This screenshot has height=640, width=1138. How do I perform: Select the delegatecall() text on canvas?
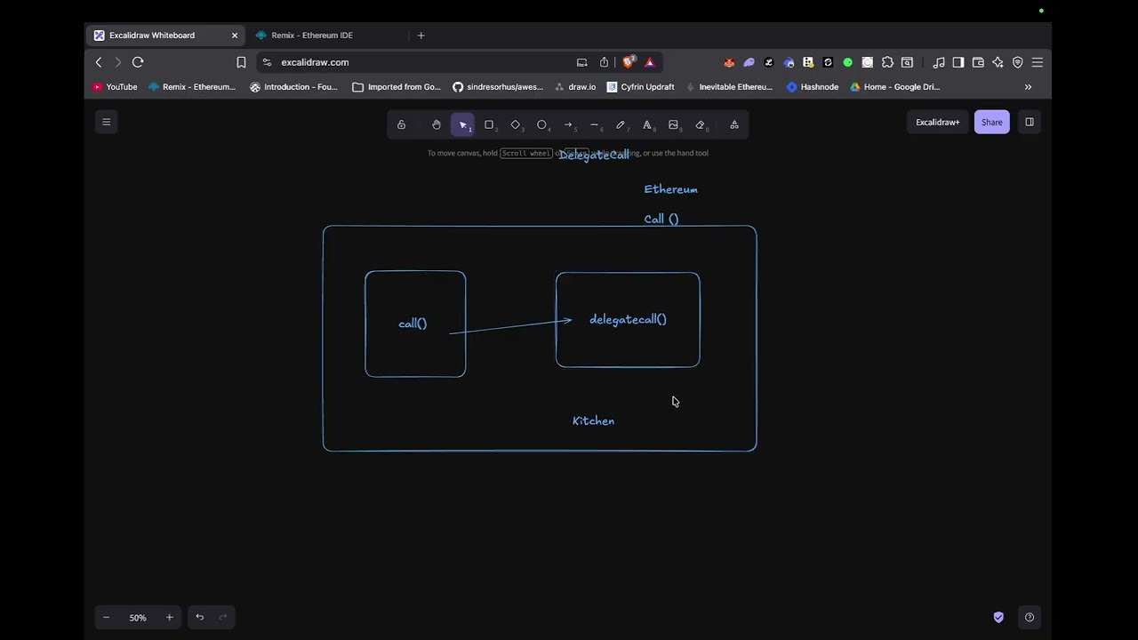point(628,319)
